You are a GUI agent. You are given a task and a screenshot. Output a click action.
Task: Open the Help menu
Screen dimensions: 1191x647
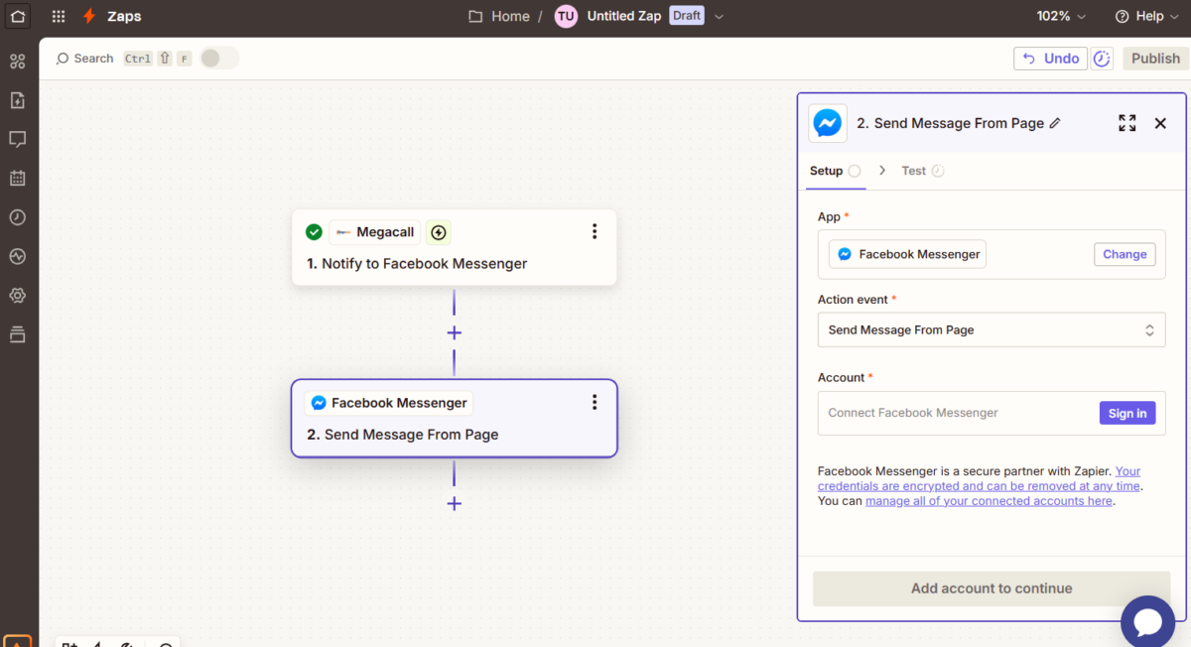[x=1146, y=17]
